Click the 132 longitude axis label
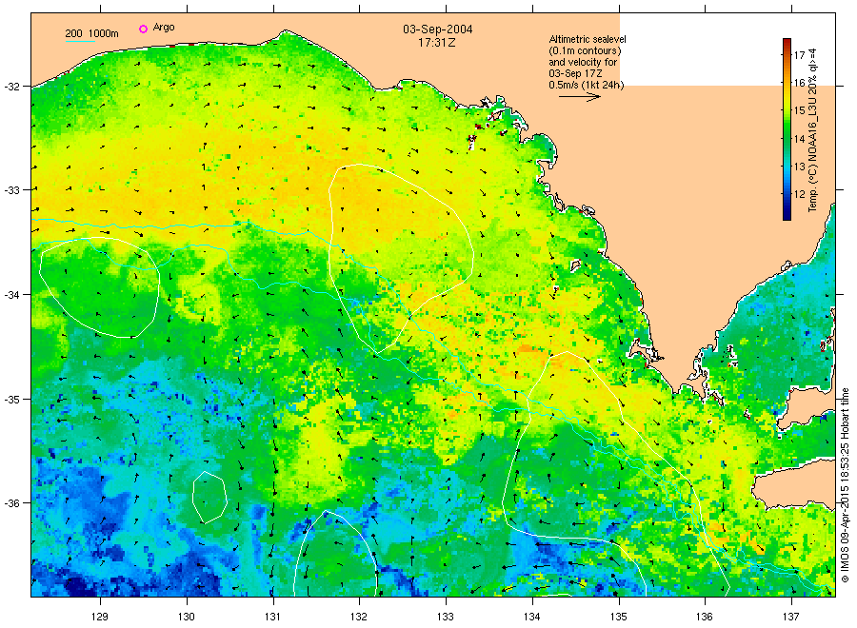 359,618
